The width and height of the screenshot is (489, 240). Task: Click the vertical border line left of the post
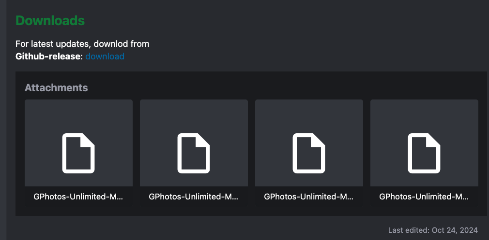(5, 121)
